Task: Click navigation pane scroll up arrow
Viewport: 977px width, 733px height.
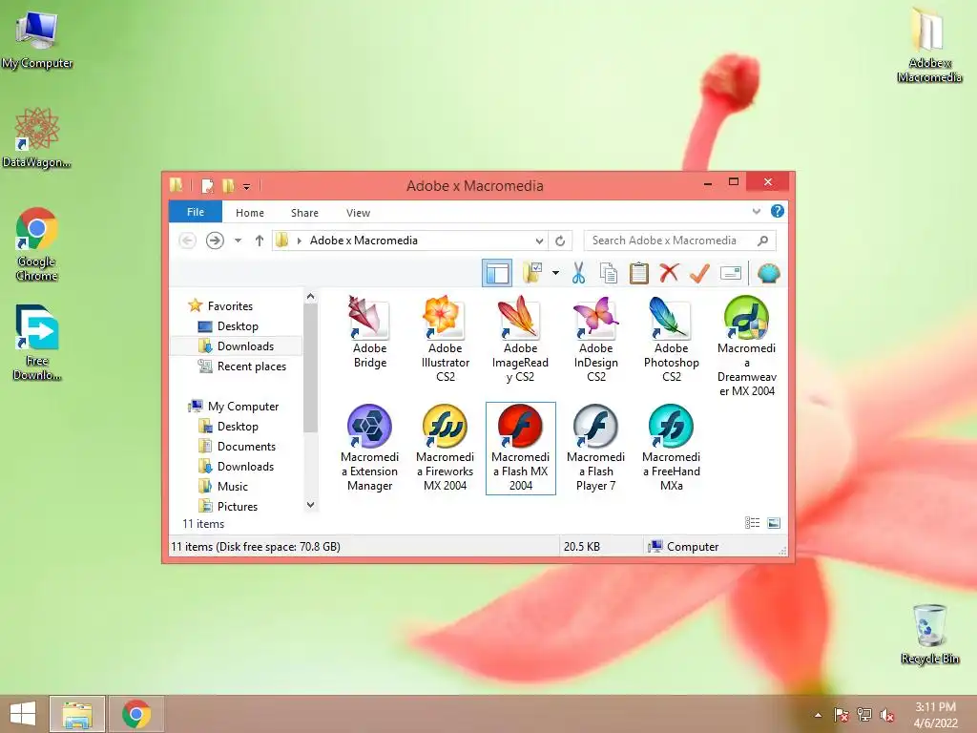Action: (x=310, y=297)
